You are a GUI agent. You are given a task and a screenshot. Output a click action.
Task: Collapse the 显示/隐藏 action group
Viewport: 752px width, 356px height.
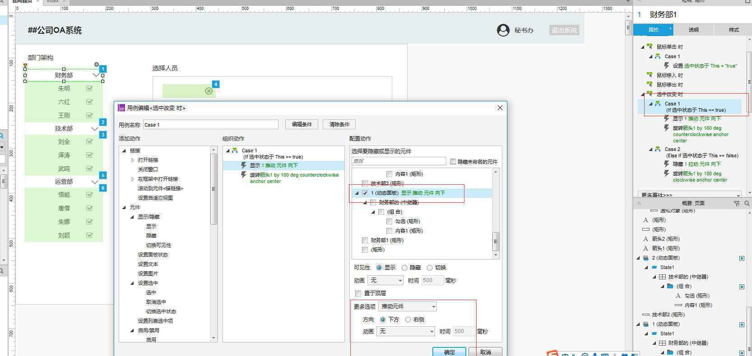click(x=132, y=217)
